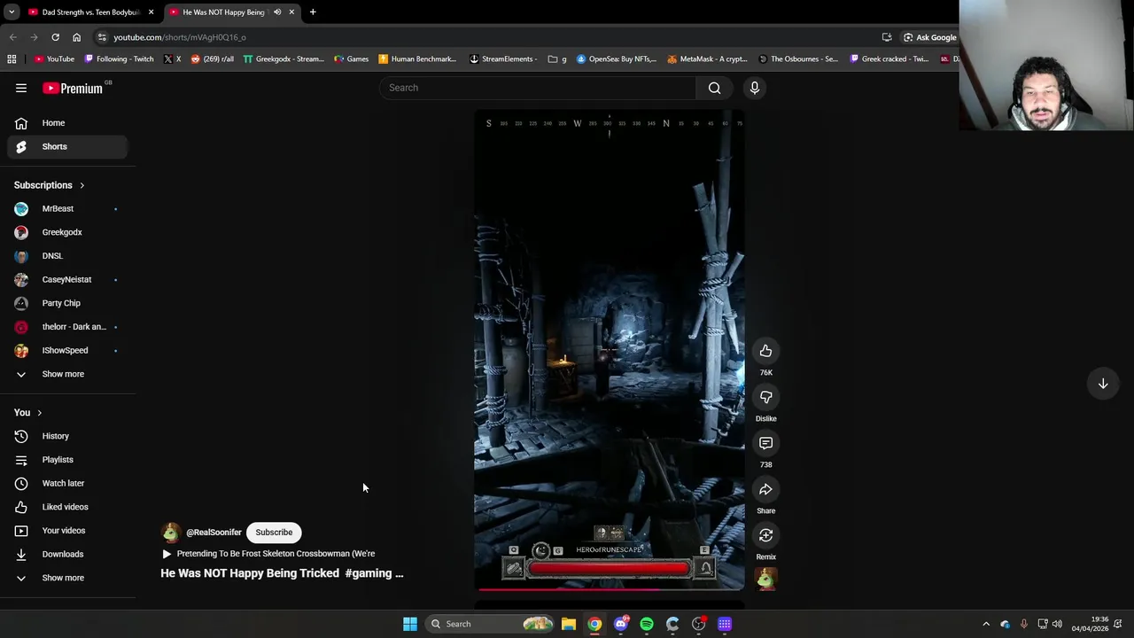Like this Short with thumbs up

coord(765,351)
